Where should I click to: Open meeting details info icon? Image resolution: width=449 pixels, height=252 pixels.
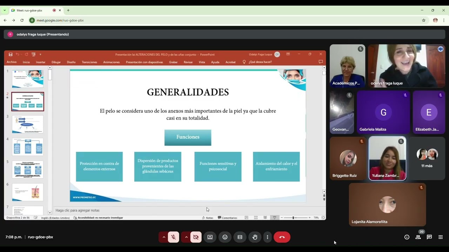407,237
